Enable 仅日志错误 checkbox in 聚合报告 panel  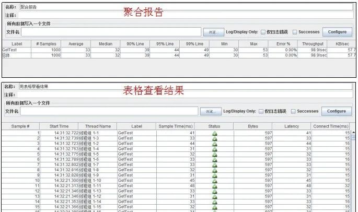(263, 32)
